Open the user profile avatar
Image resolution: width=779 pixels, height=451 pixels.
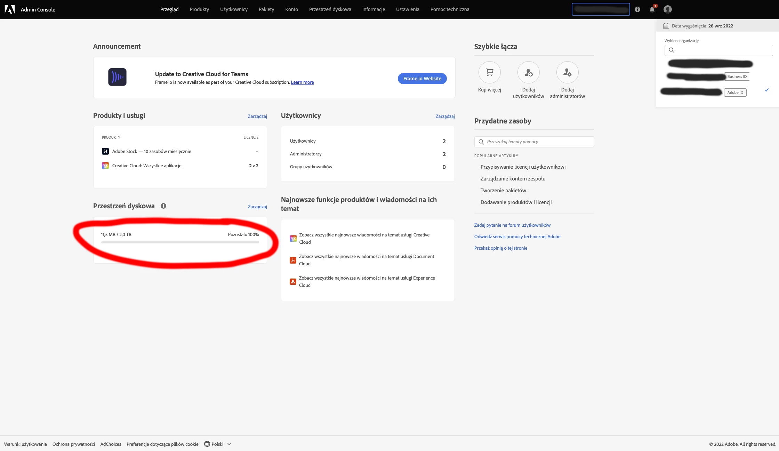tap(667, 9)
